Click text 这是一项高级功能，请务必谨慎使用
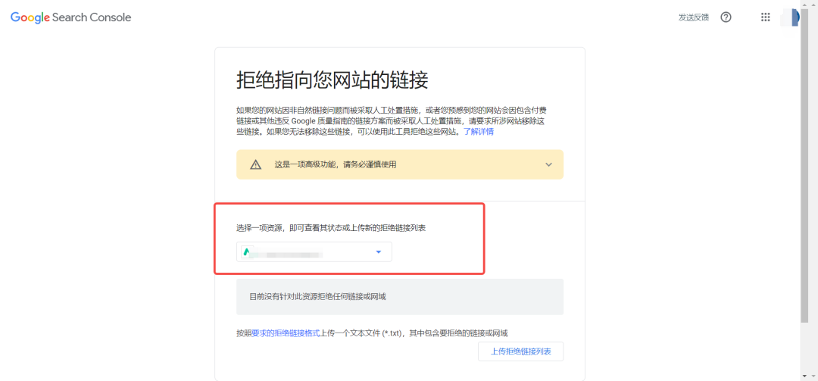This screenshot has width=818, height=381. [336, 164]
